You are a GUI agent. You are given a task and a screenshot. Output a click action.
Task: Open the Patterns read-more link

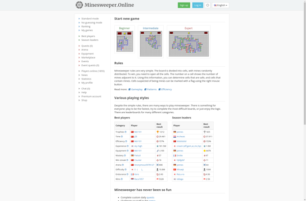[x=152, y=89]
